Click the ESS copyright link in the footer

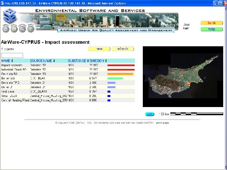click(x=89, y=123)
